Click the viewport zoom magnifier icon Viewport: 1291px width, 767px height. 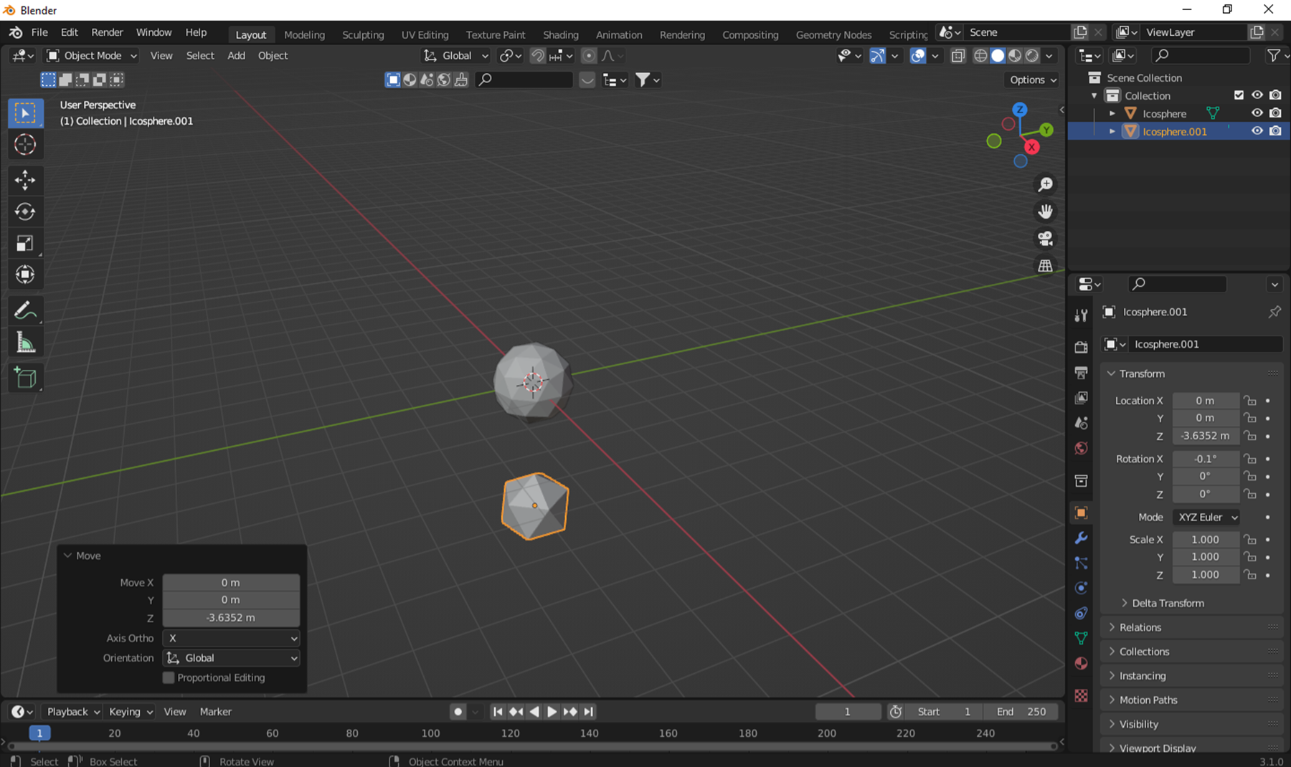[x=1046, y=184]
